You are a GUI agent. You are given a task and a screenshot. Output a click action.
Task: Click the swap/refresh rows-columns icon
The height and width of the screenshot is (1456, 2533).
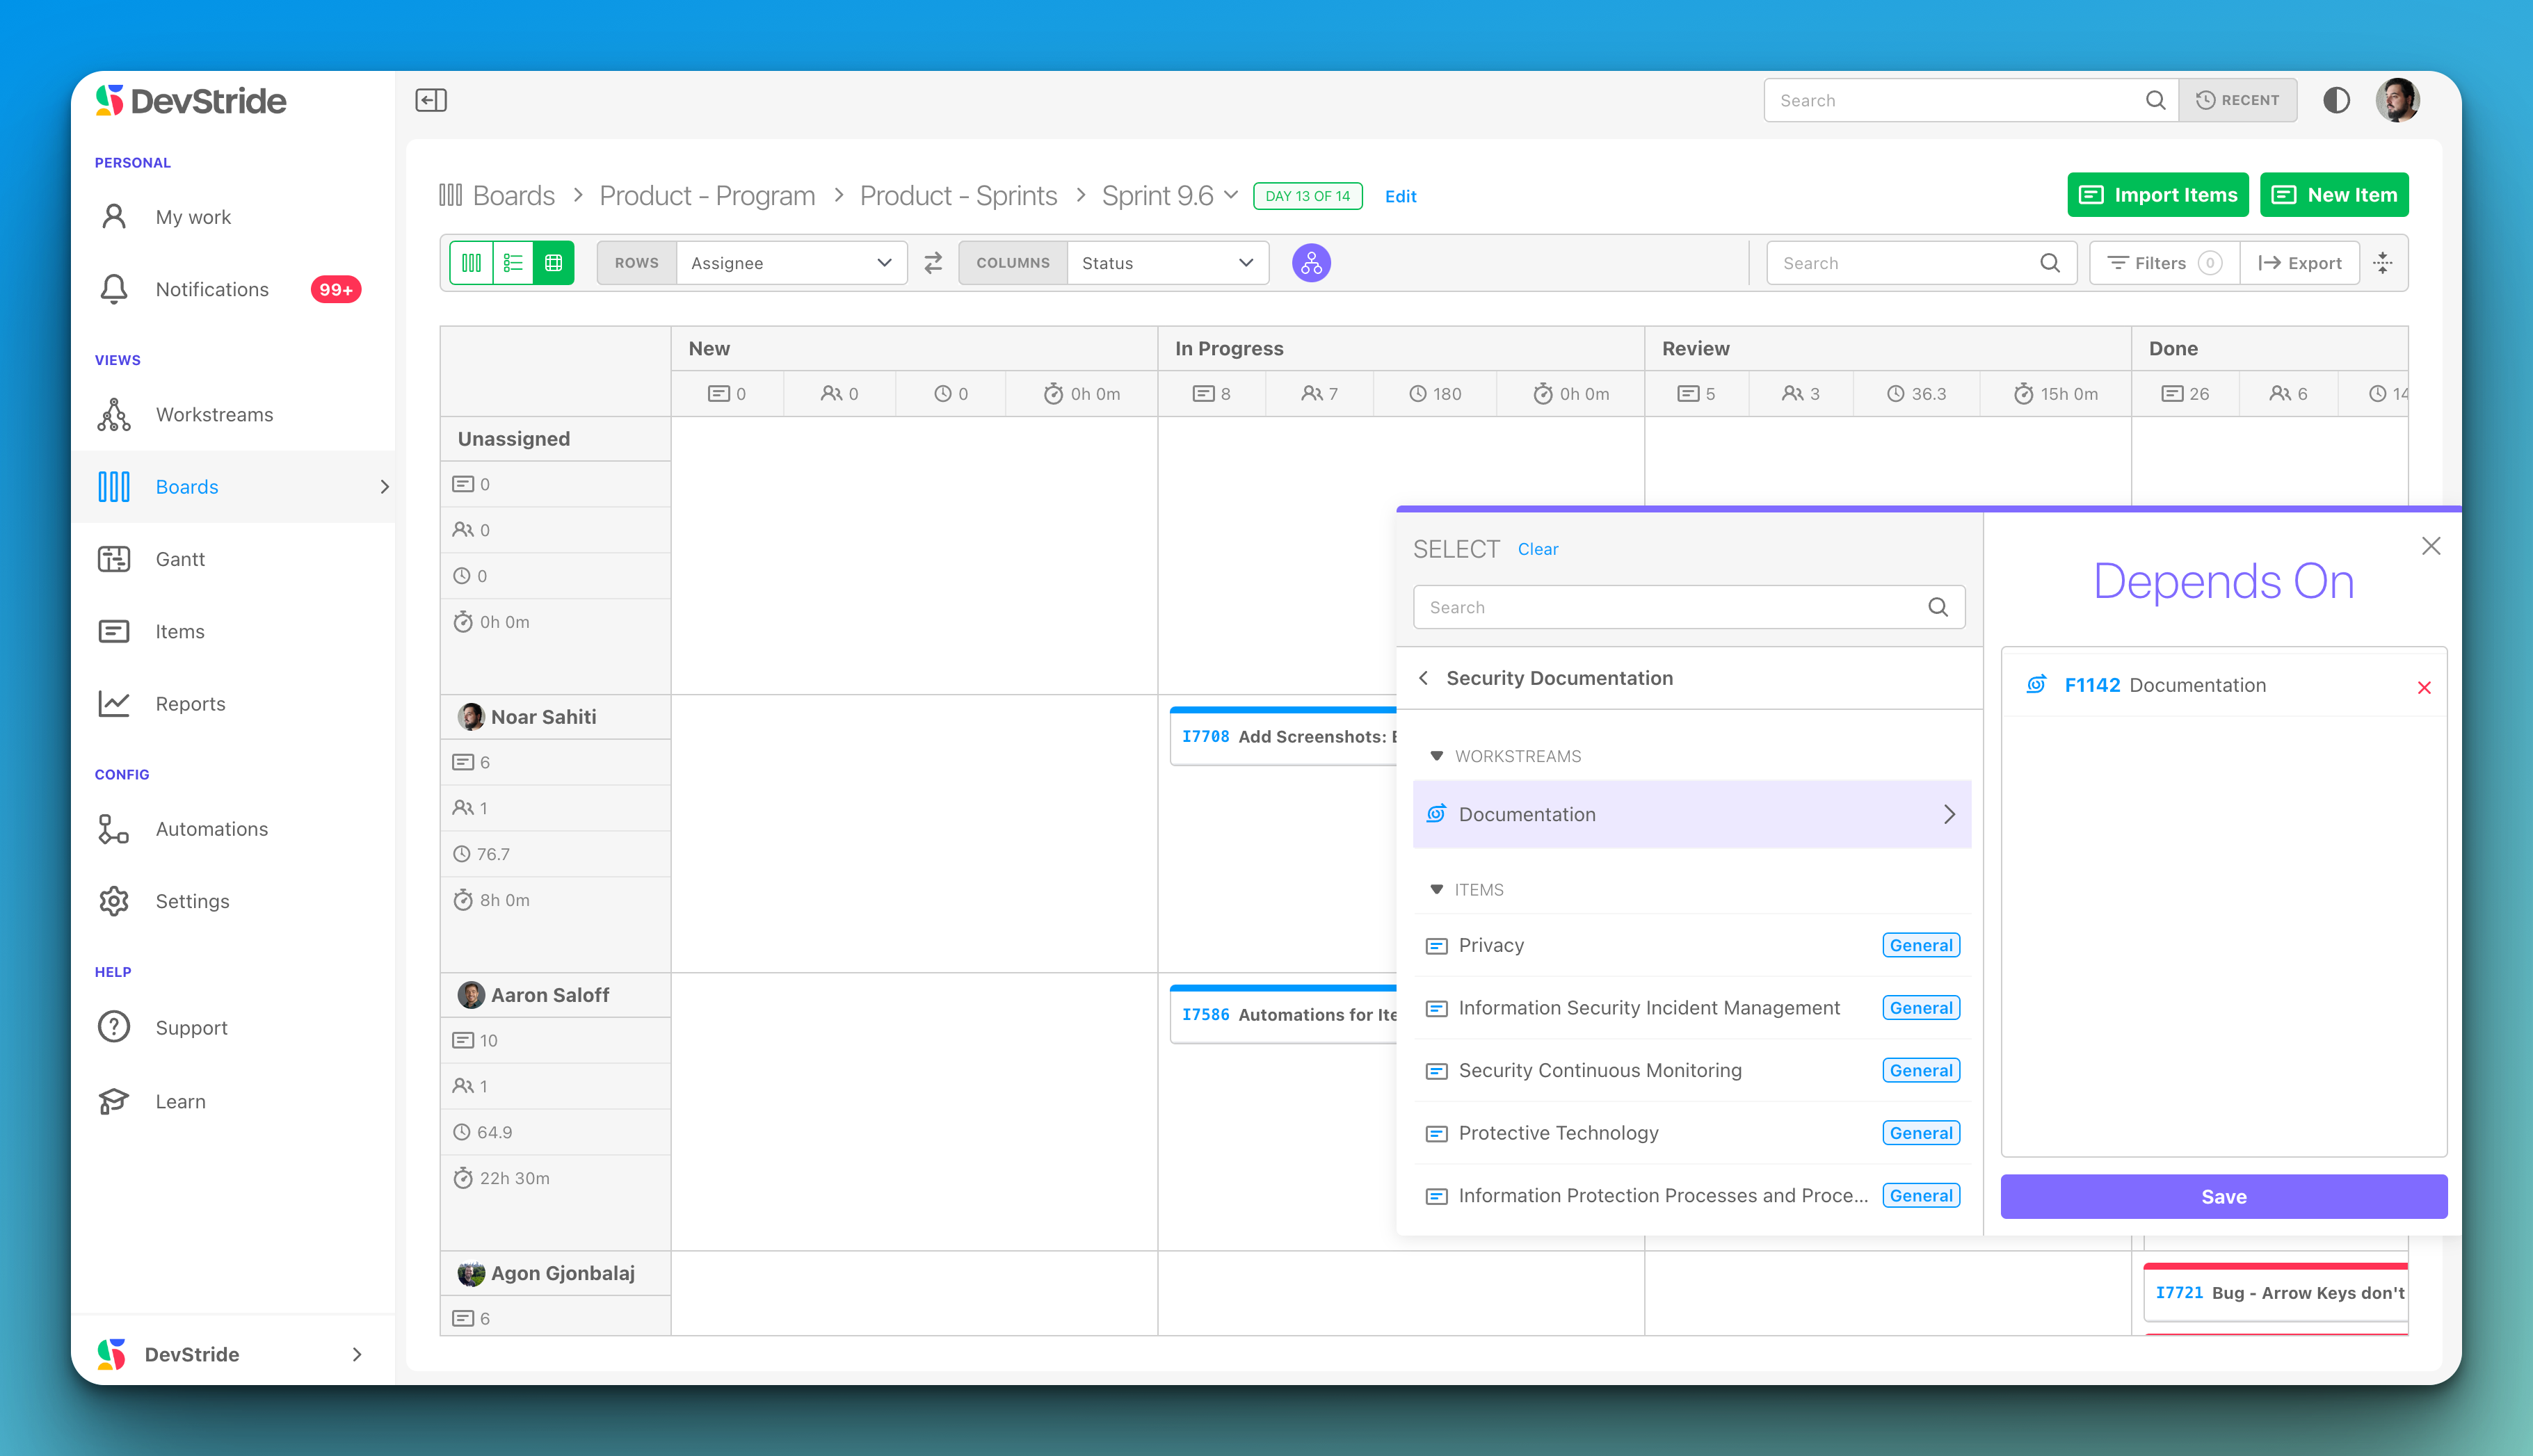[933, 263]
